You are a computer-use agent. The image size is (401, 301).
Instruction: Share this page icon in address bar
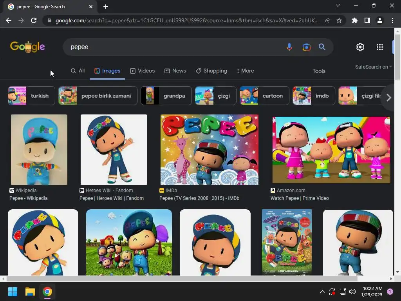point(327,20)
